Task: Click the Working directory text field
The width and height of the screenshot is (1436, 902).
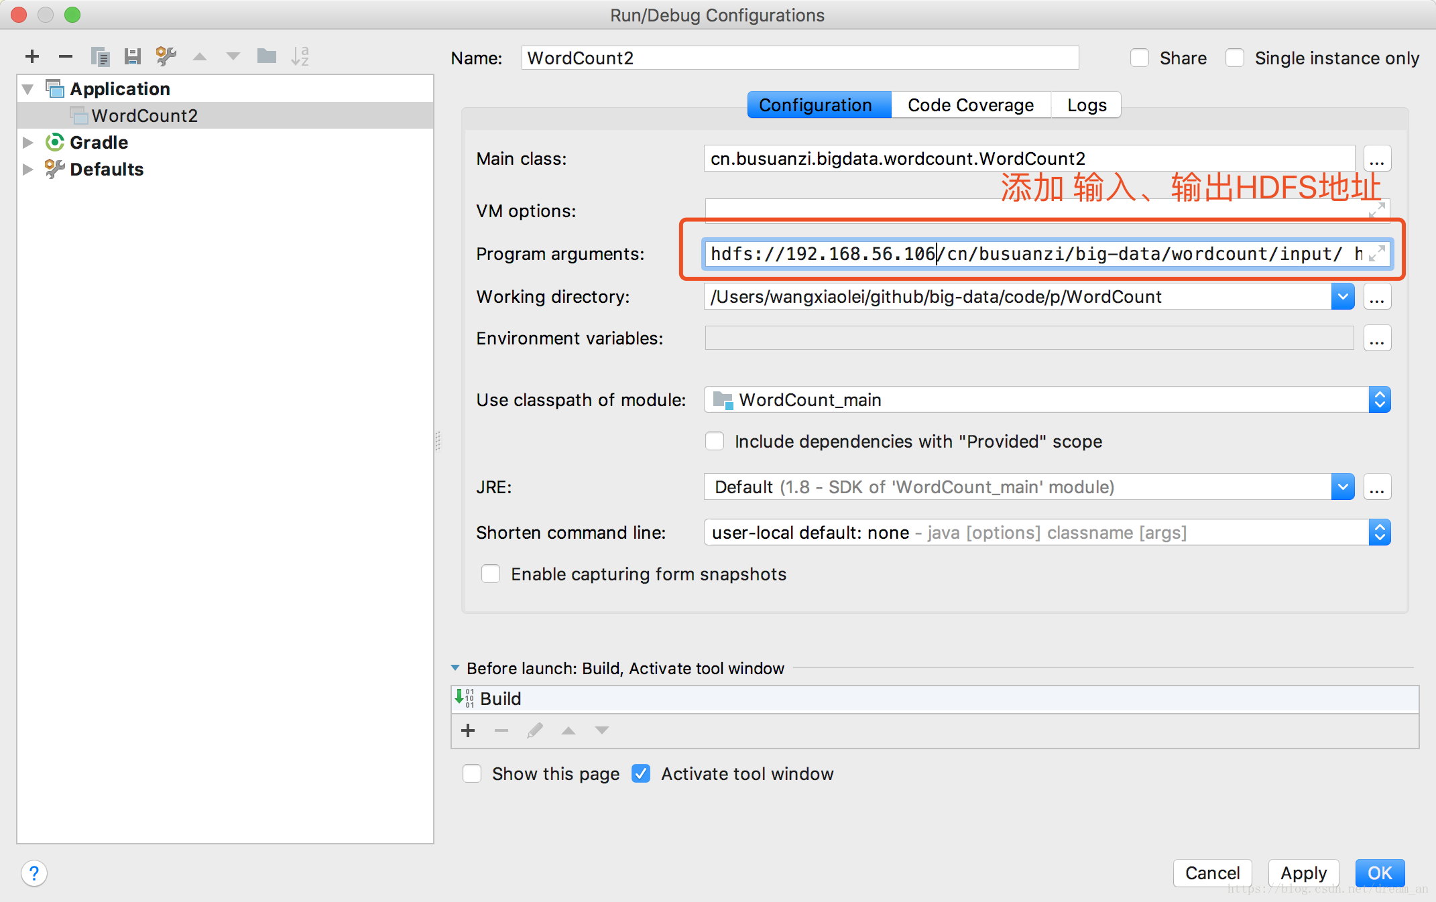Action: (1018, 297)
